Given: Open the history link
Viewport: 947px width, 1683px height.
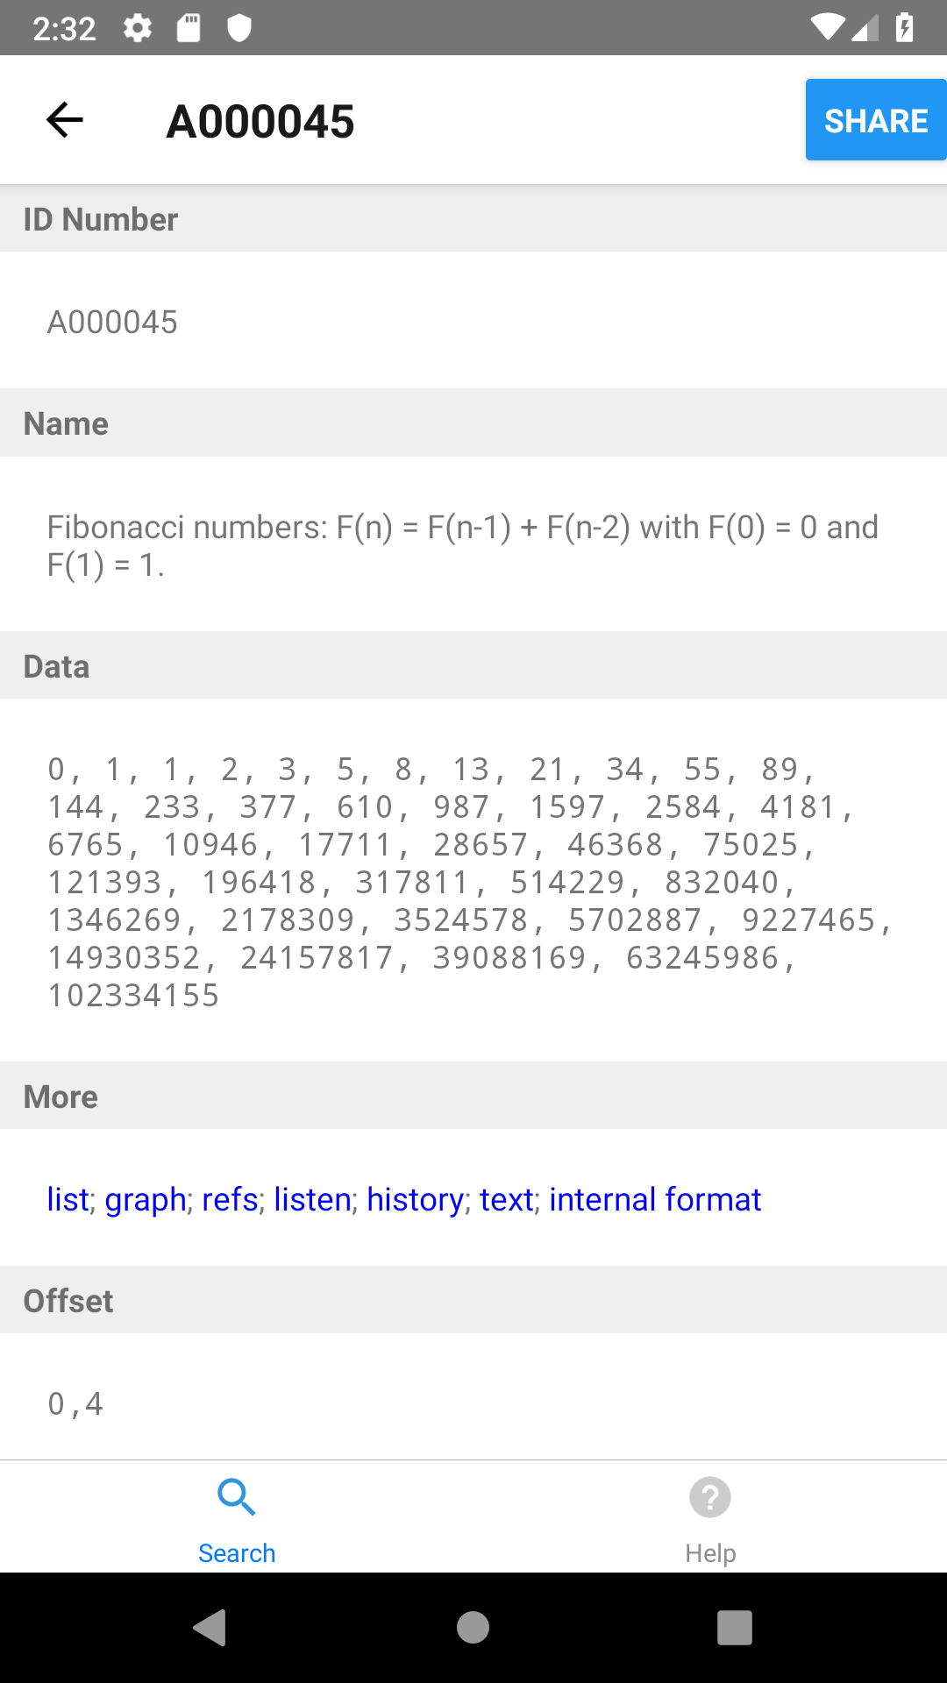Looking at the screenshot, I should pos(415,1199).
